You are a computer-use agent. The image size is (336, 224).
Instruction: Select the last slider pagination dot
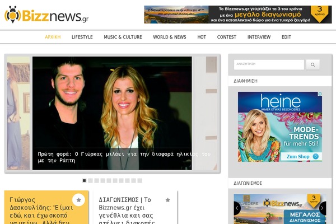[x=139, y=181]
